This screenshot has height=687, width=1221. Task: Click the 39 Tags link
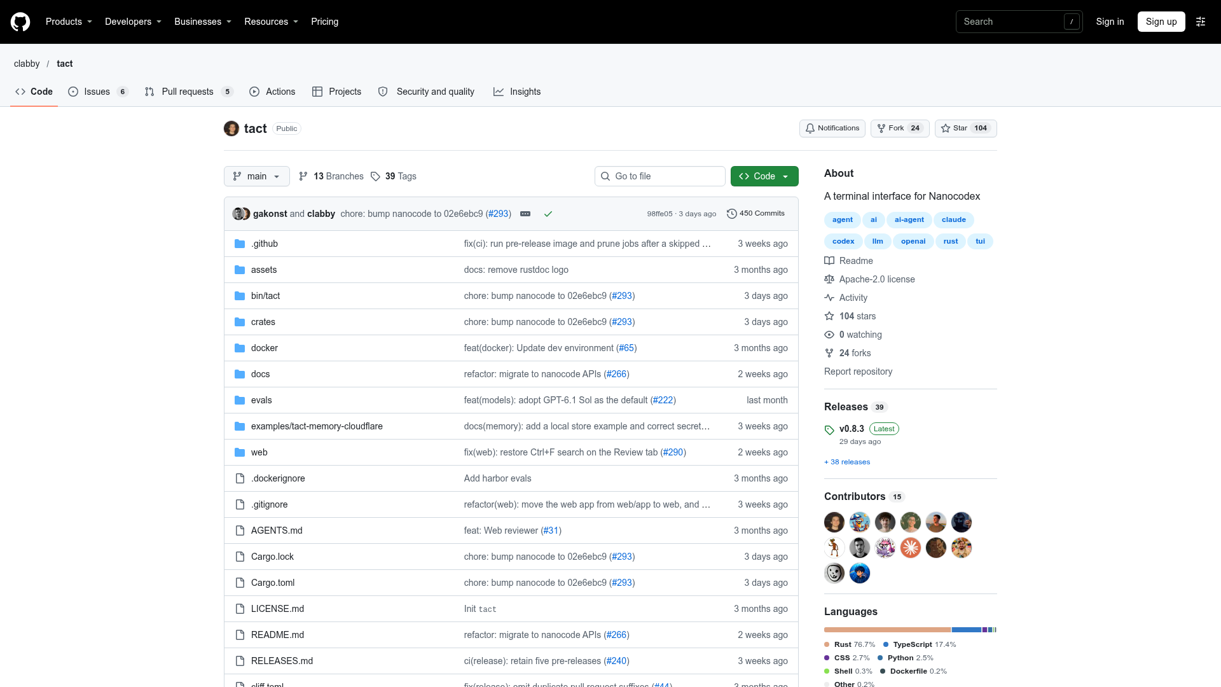pyautogui.click(x=394, y=176)
